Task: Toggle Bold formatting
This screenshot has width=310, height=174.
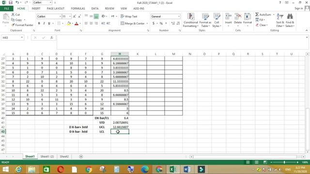Action: pos(39,23)
